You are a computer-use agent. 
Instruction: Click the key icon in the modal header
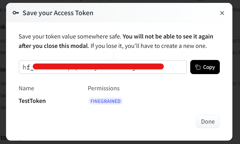tap(16, 13)
